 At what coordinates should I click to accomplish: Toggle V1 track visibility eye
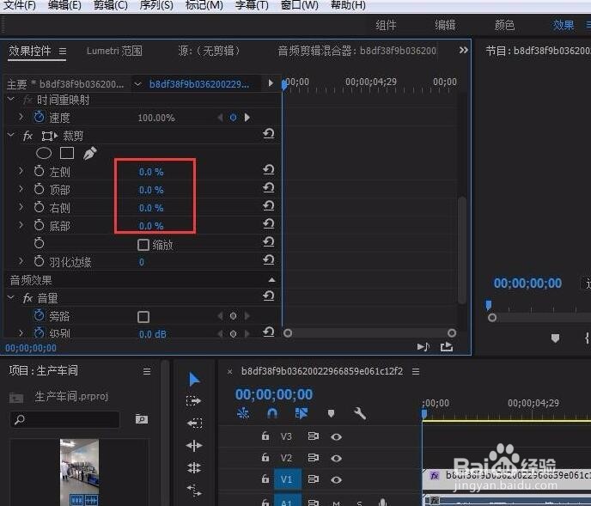tap(336, 479)
